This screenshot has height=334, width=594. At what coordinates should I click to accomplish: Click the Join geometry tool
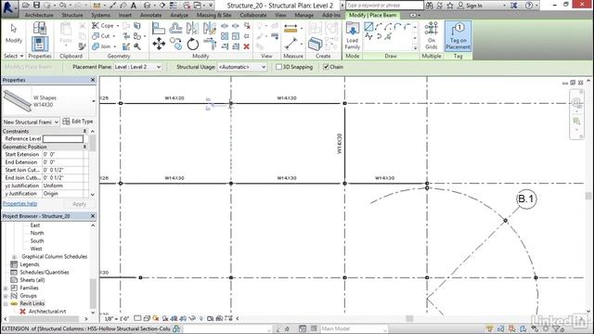(101, 46)
